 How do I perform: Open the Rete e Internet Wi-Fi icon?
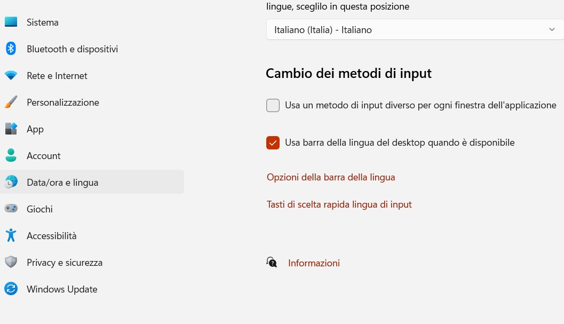pyautogui.click(x=11, y=76)
